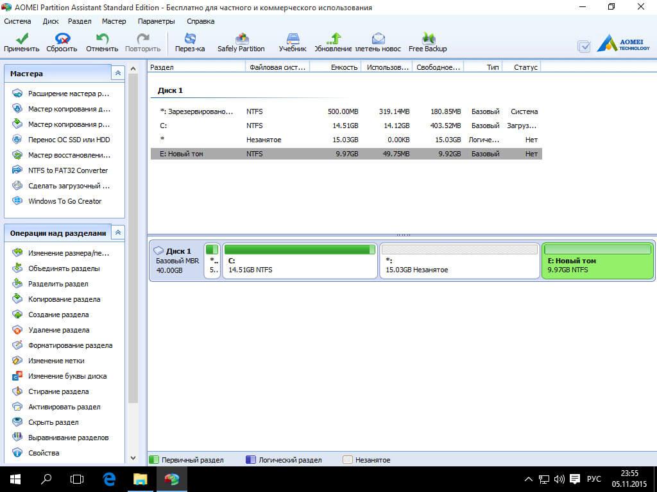Sort by the Статус column header
The width and height of the screenshot is (657, 492).
click(x=521, y=67)
